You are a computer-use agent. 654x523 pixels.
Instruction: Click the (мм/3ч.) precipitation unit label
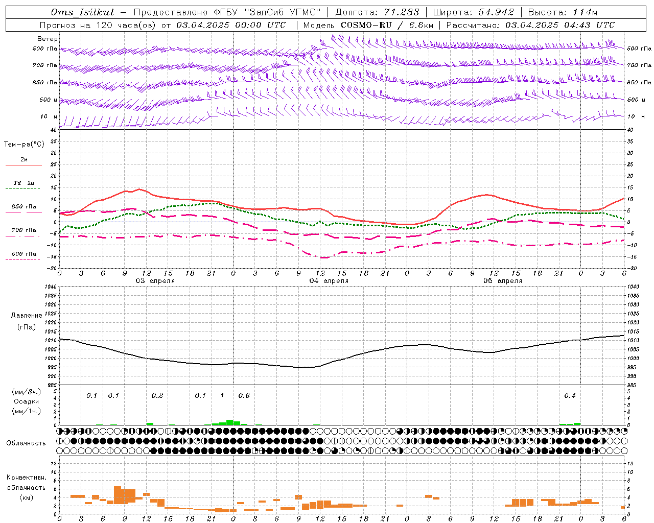27,392
